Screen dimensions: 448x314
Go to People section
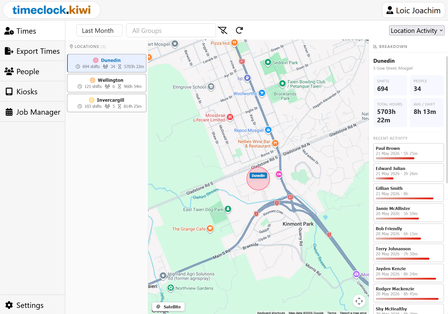click(32, 71)
